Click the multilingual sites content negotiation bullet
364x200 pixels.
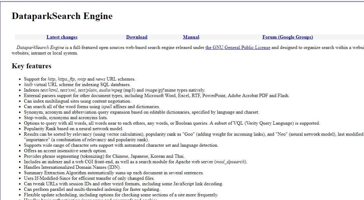(77, 101)
